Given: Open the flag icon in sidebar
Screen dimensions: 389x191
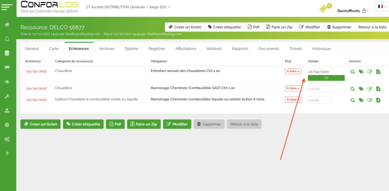Looking at the screenshot, I should click(7, 68).
